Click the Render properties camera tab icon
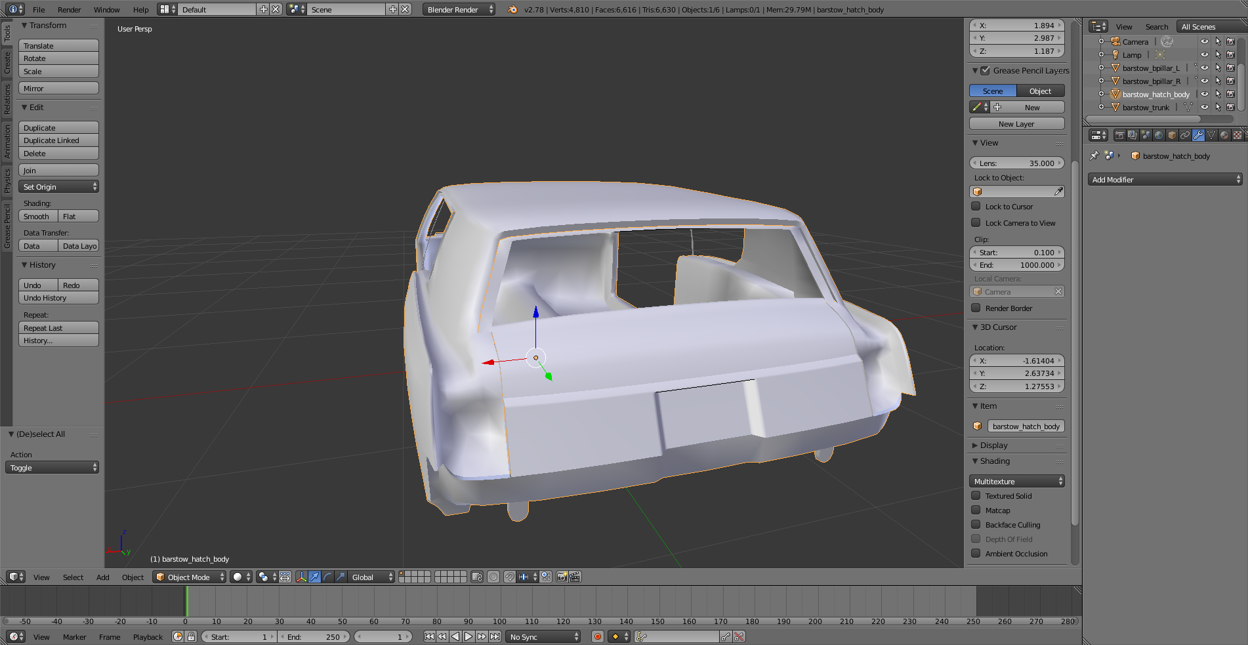The width and height of the screenshot is (1248, 645). pos(1119,135)
